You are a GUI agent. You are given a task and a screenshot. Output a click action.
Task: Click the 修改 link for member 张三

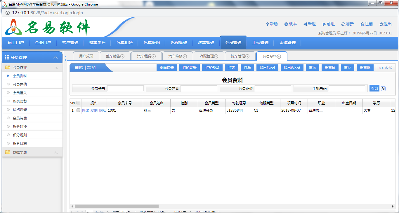click(x=85, y=110)
